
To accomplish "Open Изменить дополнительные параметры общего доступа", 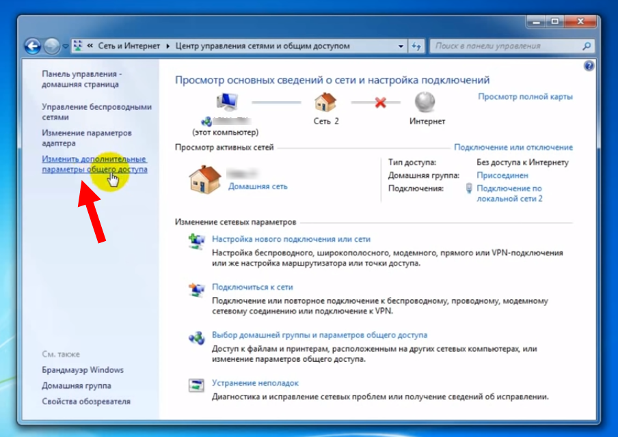I will pos(94,164).
